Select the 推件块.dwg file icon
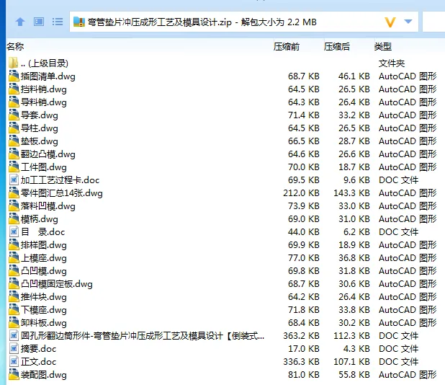The height and width of the screenshot is (385, 445). [x=14, y=296]
